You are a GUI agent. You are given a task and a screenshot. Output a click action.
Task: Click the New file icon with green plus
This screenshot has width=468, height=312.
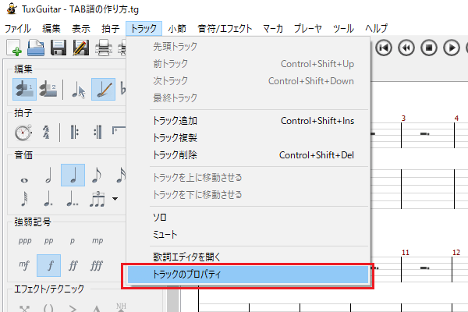[14, 48]
